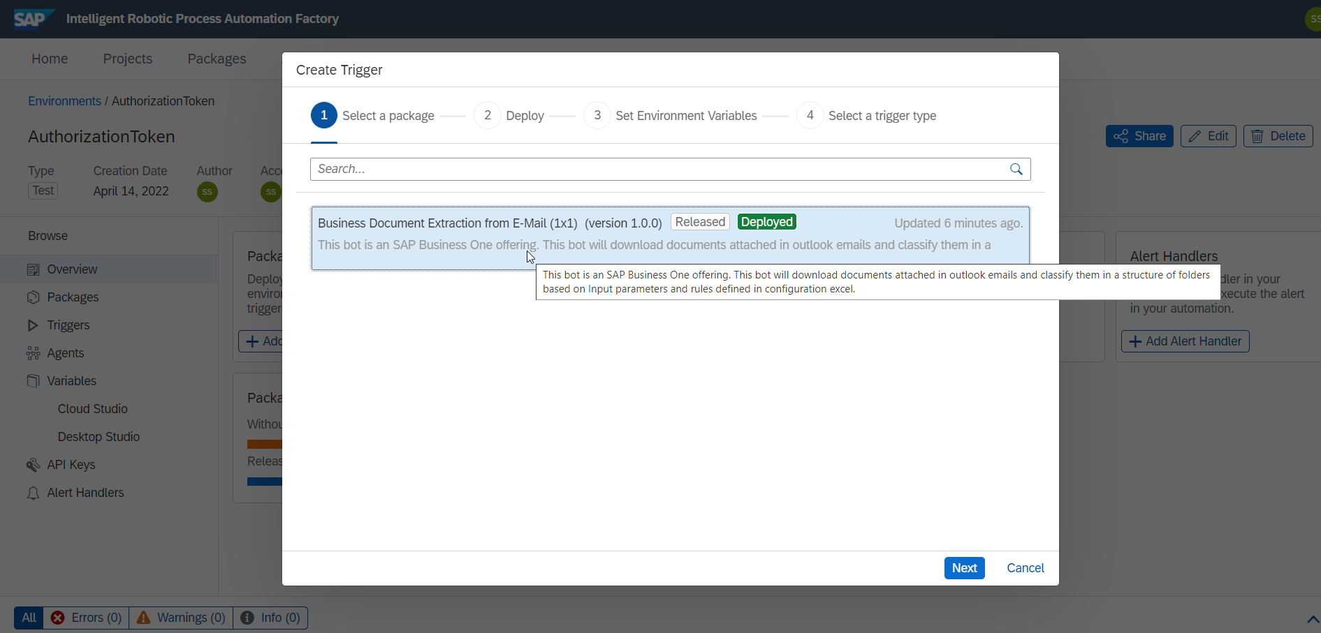
Task: Click the Packages cube icon in sidebar
Action: (x=33, y=297)
